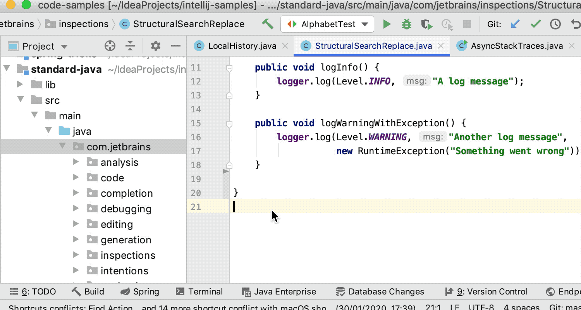Open Java Enterprise tool window

(278, 292)
